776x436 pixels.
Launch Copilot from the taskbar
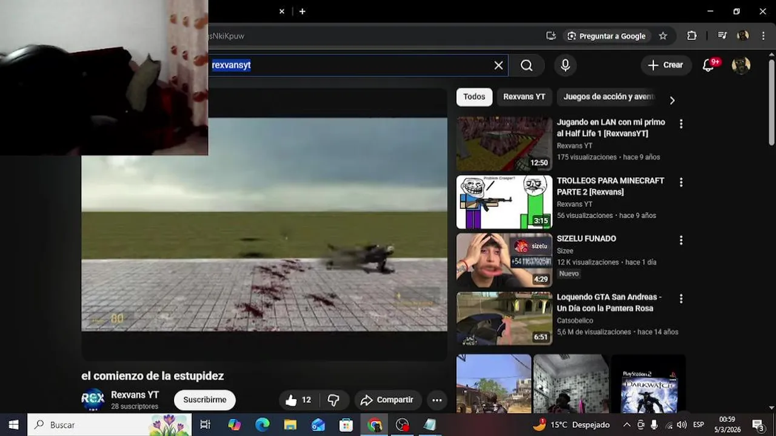[x=234, y=424]
